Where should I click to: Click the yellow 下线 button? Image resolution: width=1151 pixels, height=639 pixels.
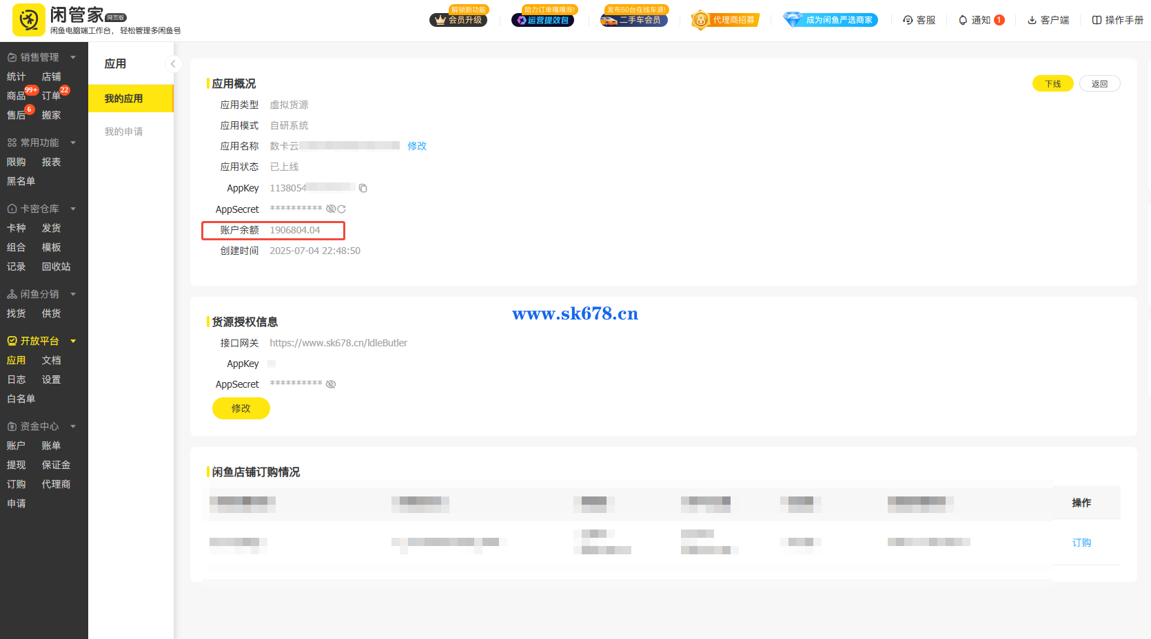(x=1052, y=84)
